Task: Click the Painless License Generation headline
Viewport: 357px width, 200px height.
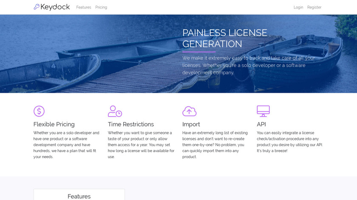Action: click(225, 39)
